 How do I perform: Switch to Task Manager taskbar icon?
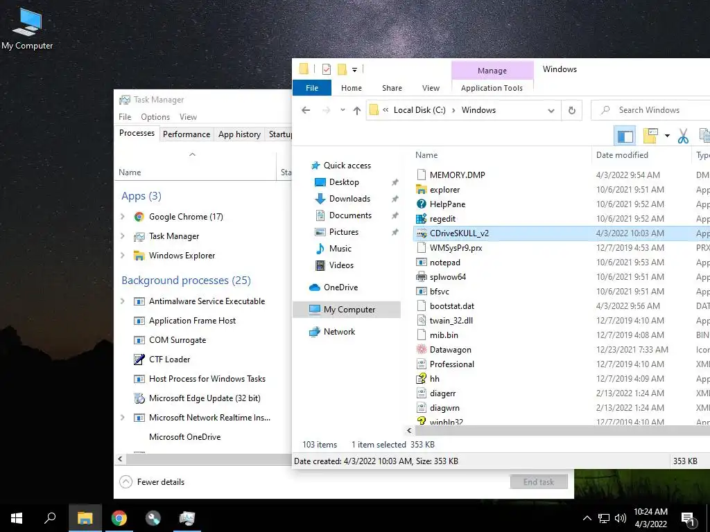click(187, 518)
